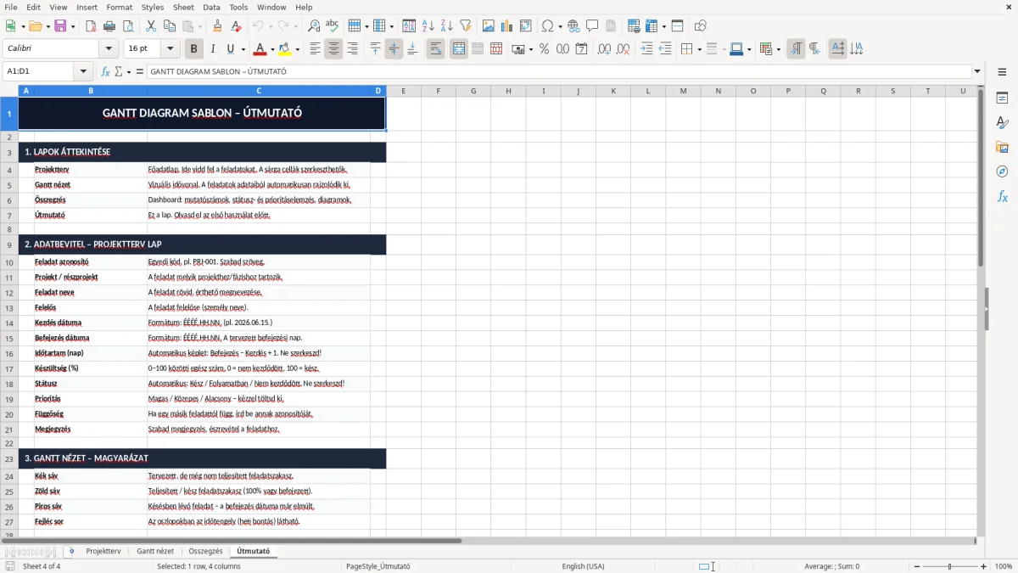Toggle Center Vertically alignment
This screenshot has height=573, width=1018.
(394, 49)
